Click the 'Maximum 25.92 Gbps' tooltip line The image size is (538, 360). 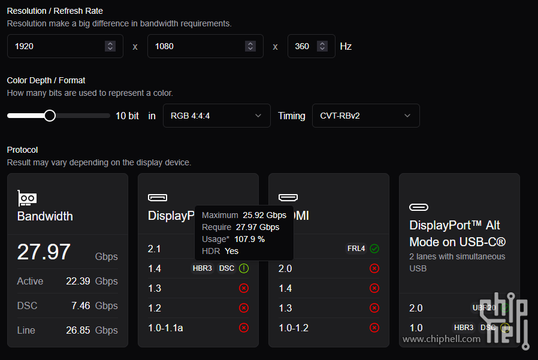[x=244, y=215]
